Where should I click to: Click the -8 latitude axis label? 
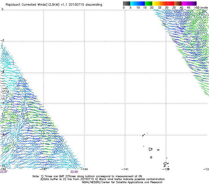[2, 134]
